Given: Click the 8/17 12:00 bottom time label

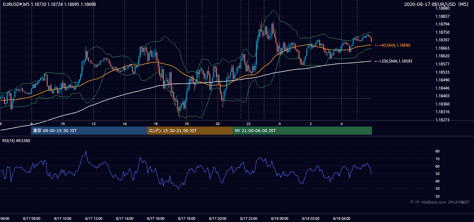Looking at the screenshot, I should (x=93, y=218).
